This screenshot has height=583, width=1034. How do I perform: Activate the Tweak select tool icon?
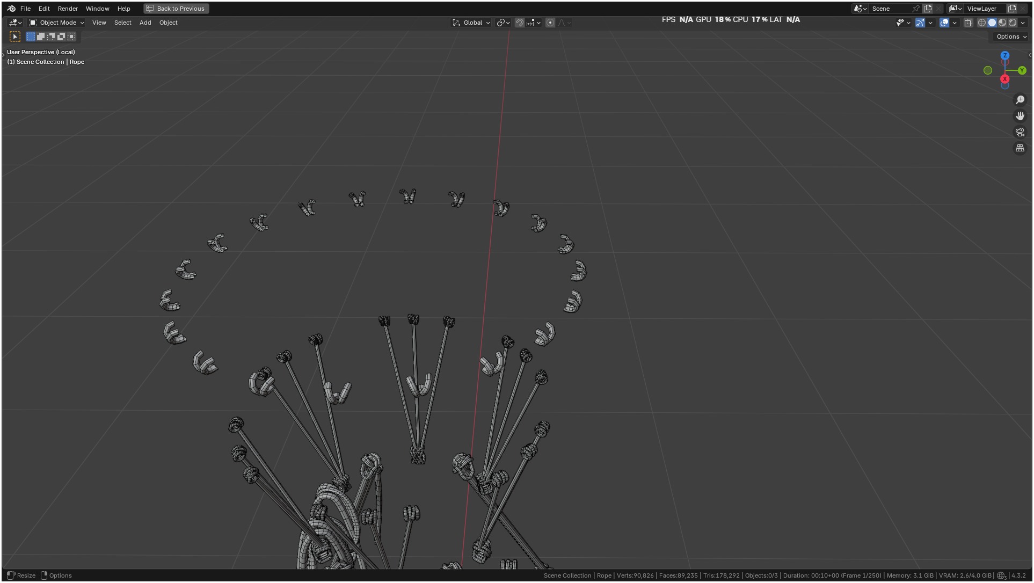pos(15,37)
